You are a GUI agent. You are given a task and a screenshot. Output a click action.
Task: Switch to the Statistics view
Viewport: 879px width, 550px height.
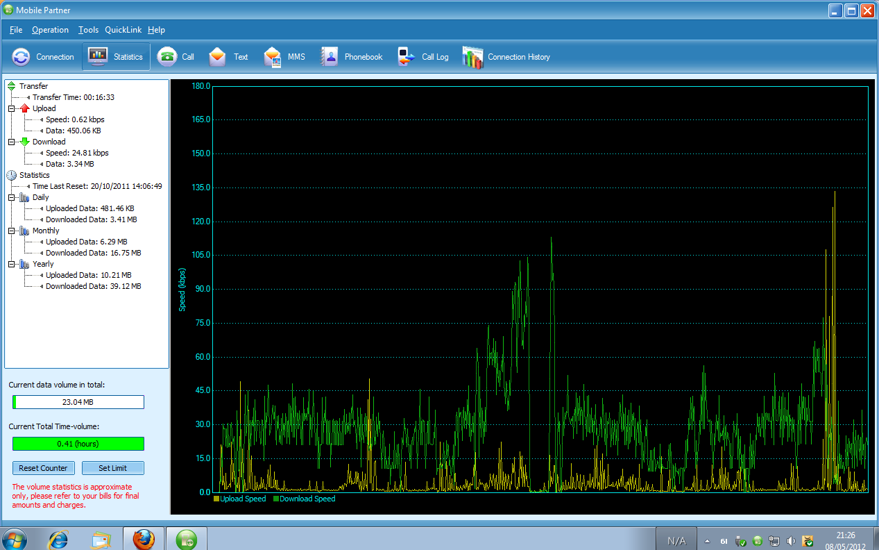(x=116, y=57)
